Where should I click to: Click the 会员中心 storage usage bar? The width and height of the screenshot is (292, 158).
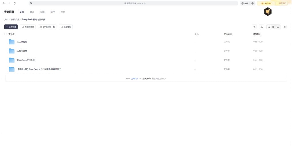click(x=274, y=3)
